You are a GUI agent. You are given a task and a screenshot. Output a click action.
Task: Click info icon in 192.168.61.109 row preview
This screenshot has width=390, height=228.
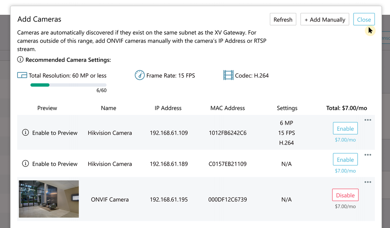(x=25, y=132)
